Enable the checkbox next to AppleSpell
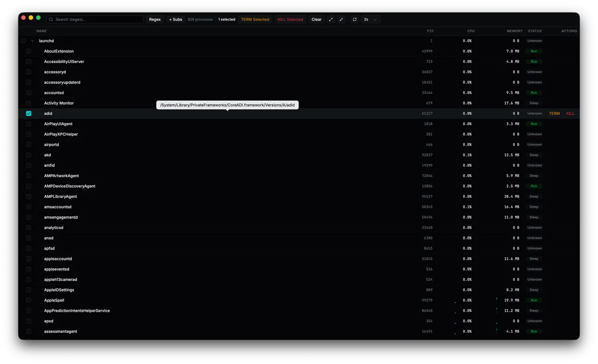The height and width of the screenshot is (364, 598). point(28,301)
